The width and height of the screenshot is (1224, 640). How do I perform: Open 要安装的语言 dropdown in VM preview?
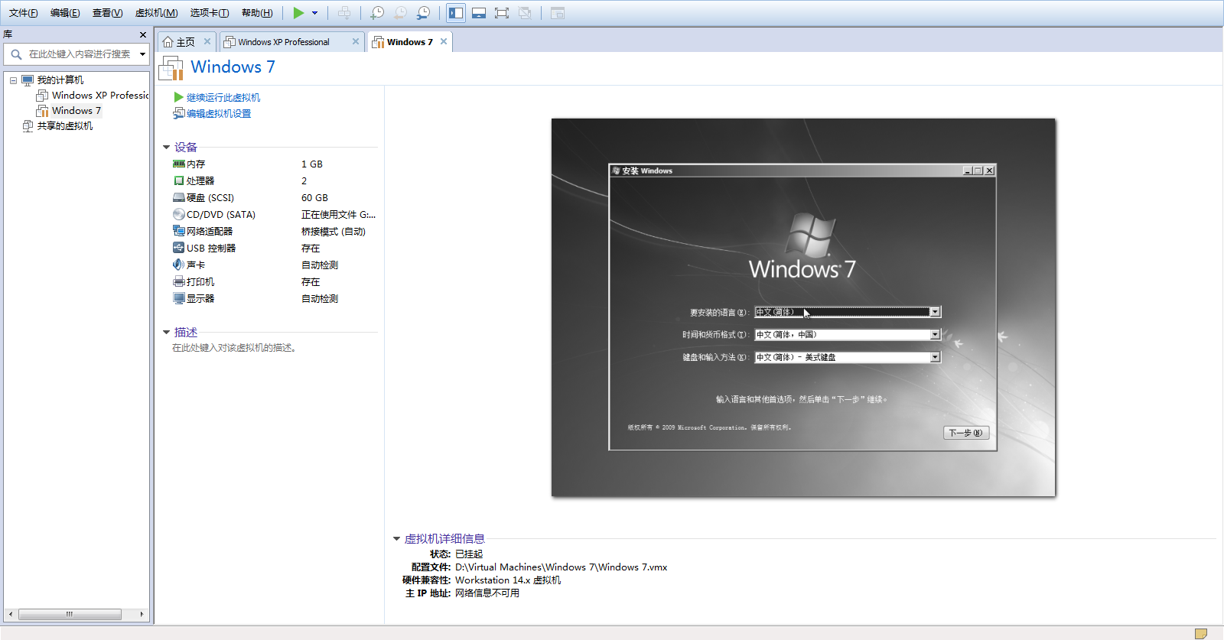pyautogui.click(x=935, y=312)
